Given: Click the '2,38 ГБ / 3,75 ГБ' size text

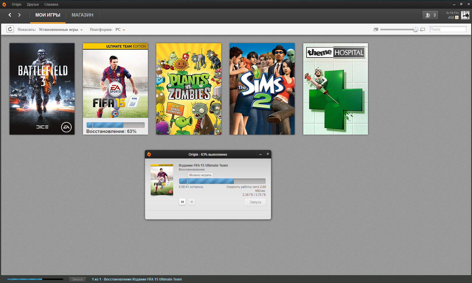Looking at the screenshot, I should tap(254, 195).
